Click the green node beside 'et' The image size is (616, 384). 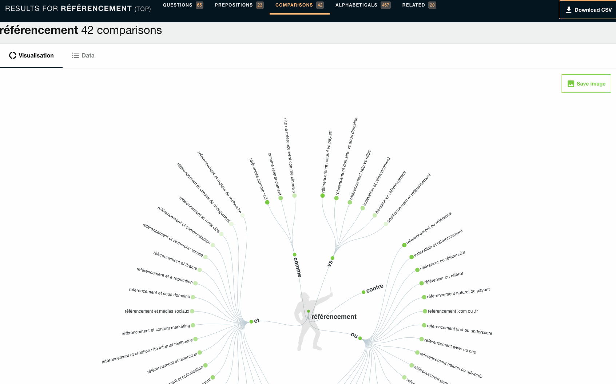click(251, 322)
